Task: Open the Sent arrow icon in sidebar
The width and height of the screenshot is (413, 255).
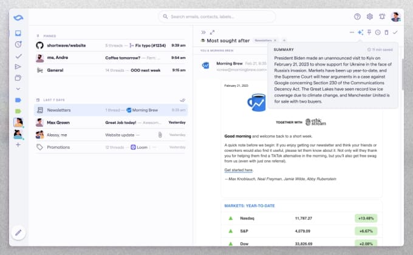Action: coord(18,67)
